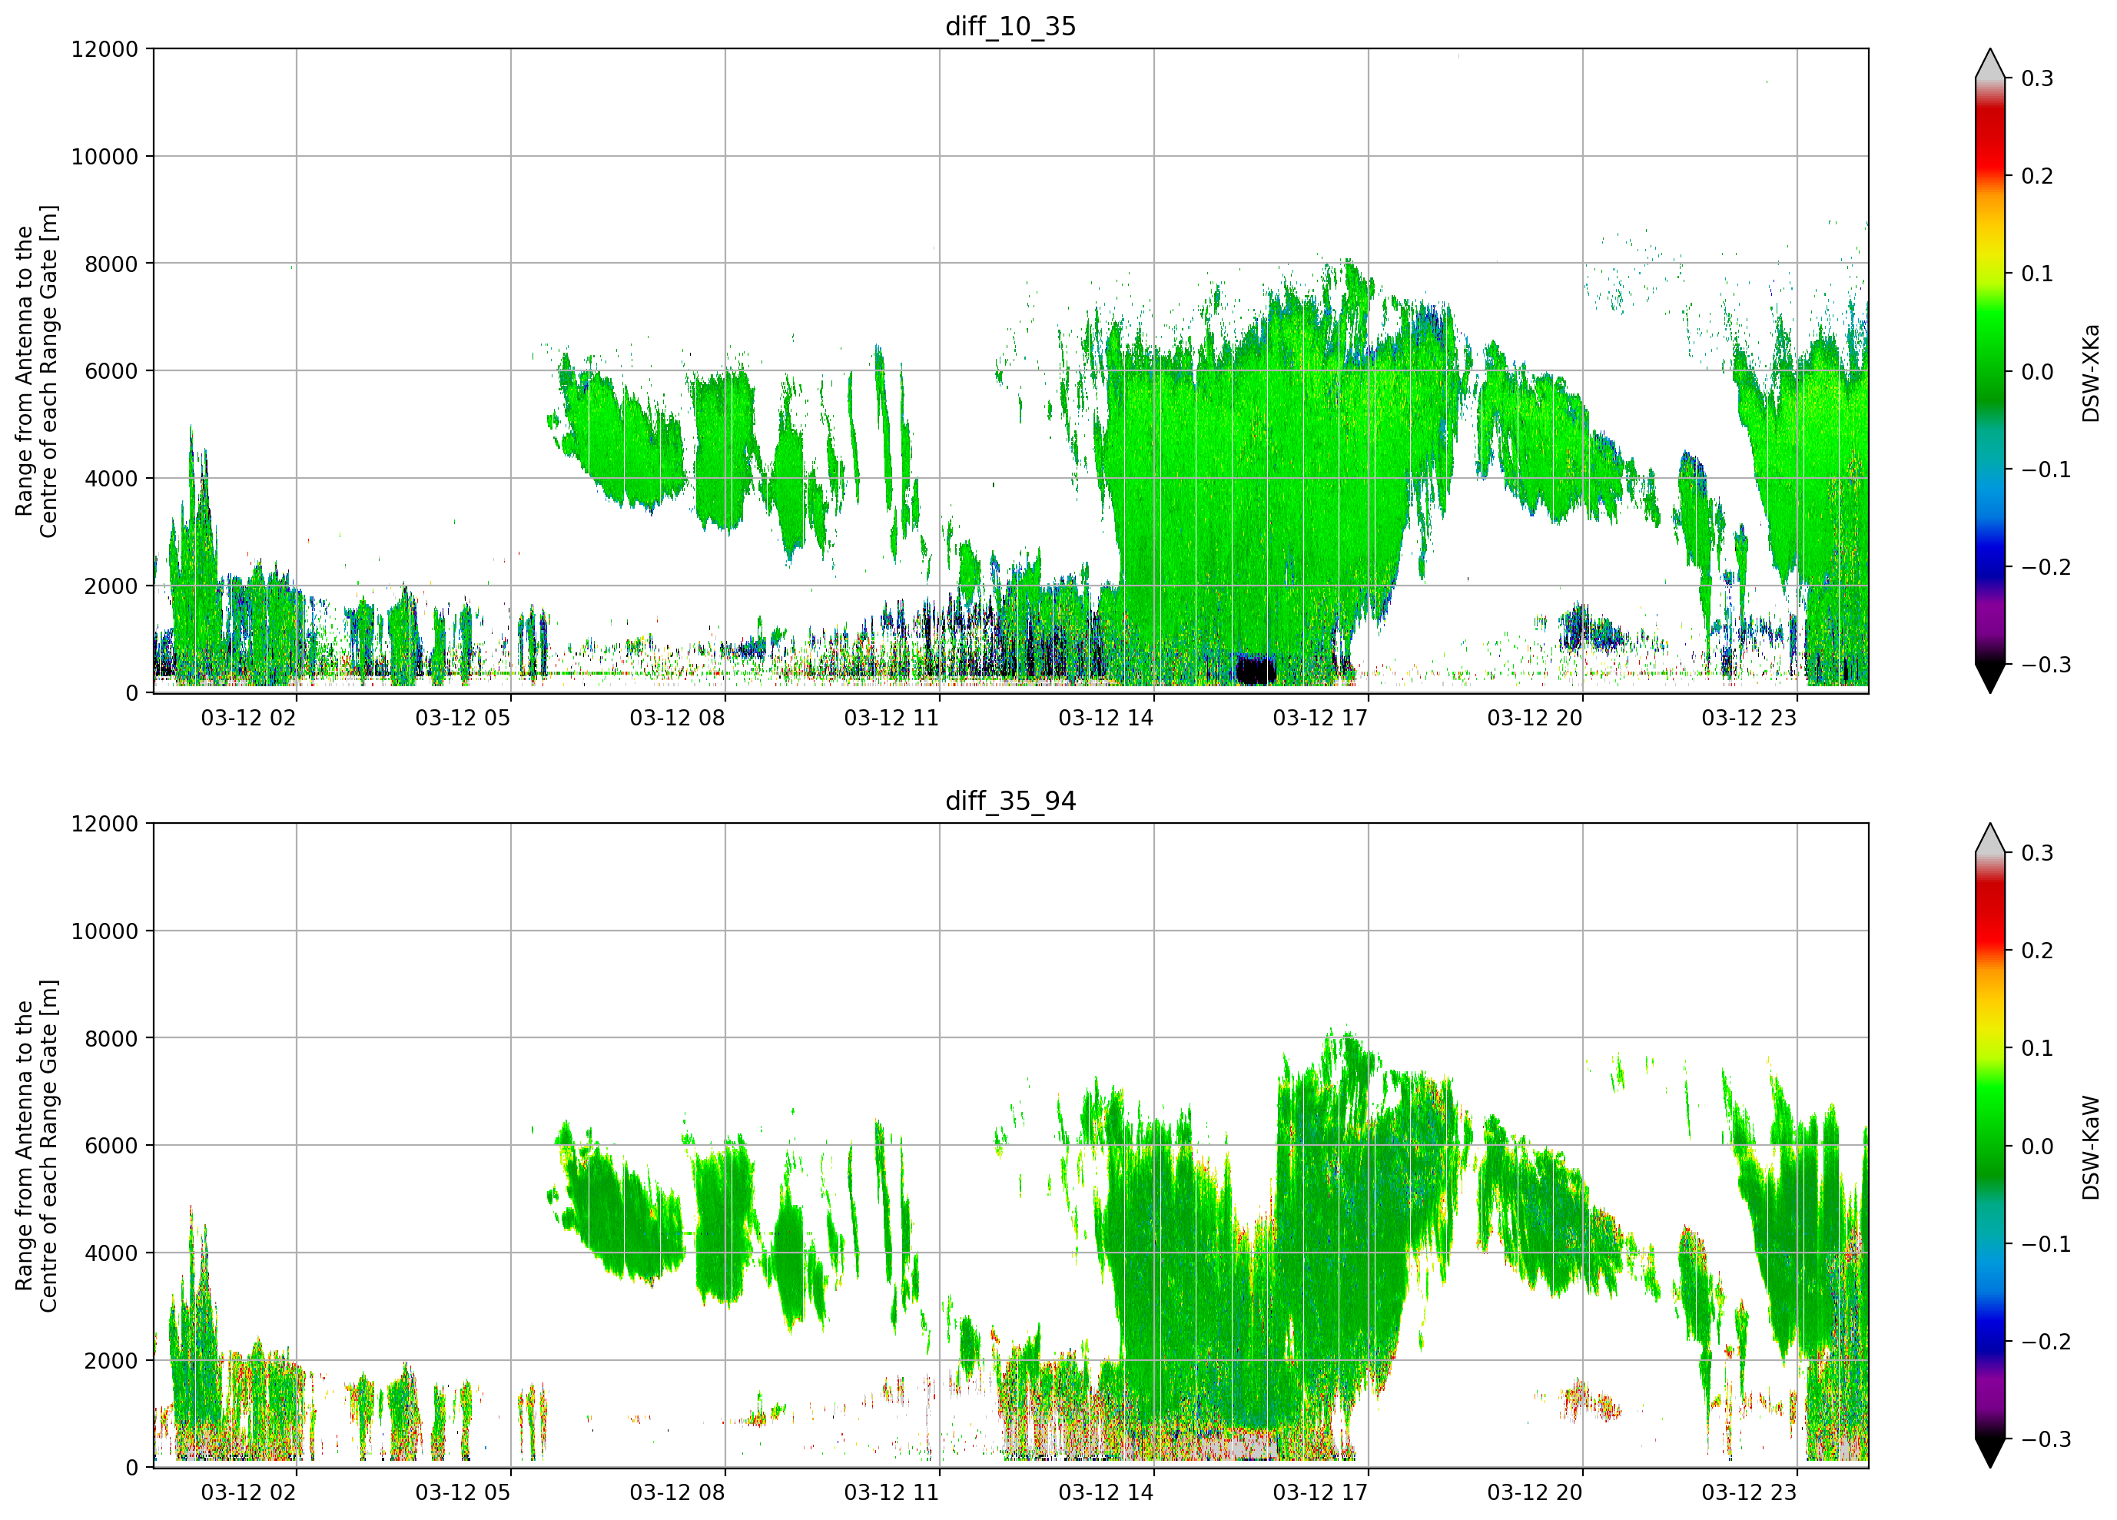
Task: Click the 03-12 20 x-tick under diff_10_35
Action: pos(1535,718)
